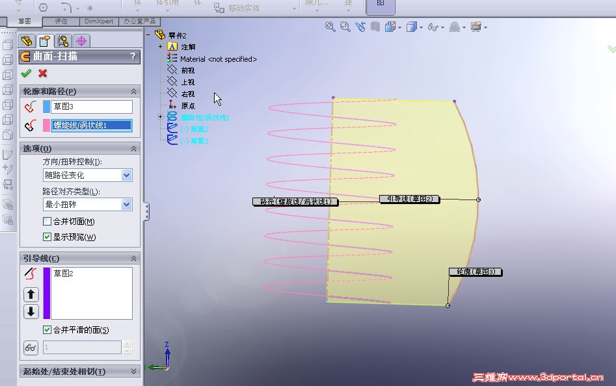This screenshot has height=386, width=616.
Task: Expand 起始处/结束处相切(T) section
Action: pos(133,371)
